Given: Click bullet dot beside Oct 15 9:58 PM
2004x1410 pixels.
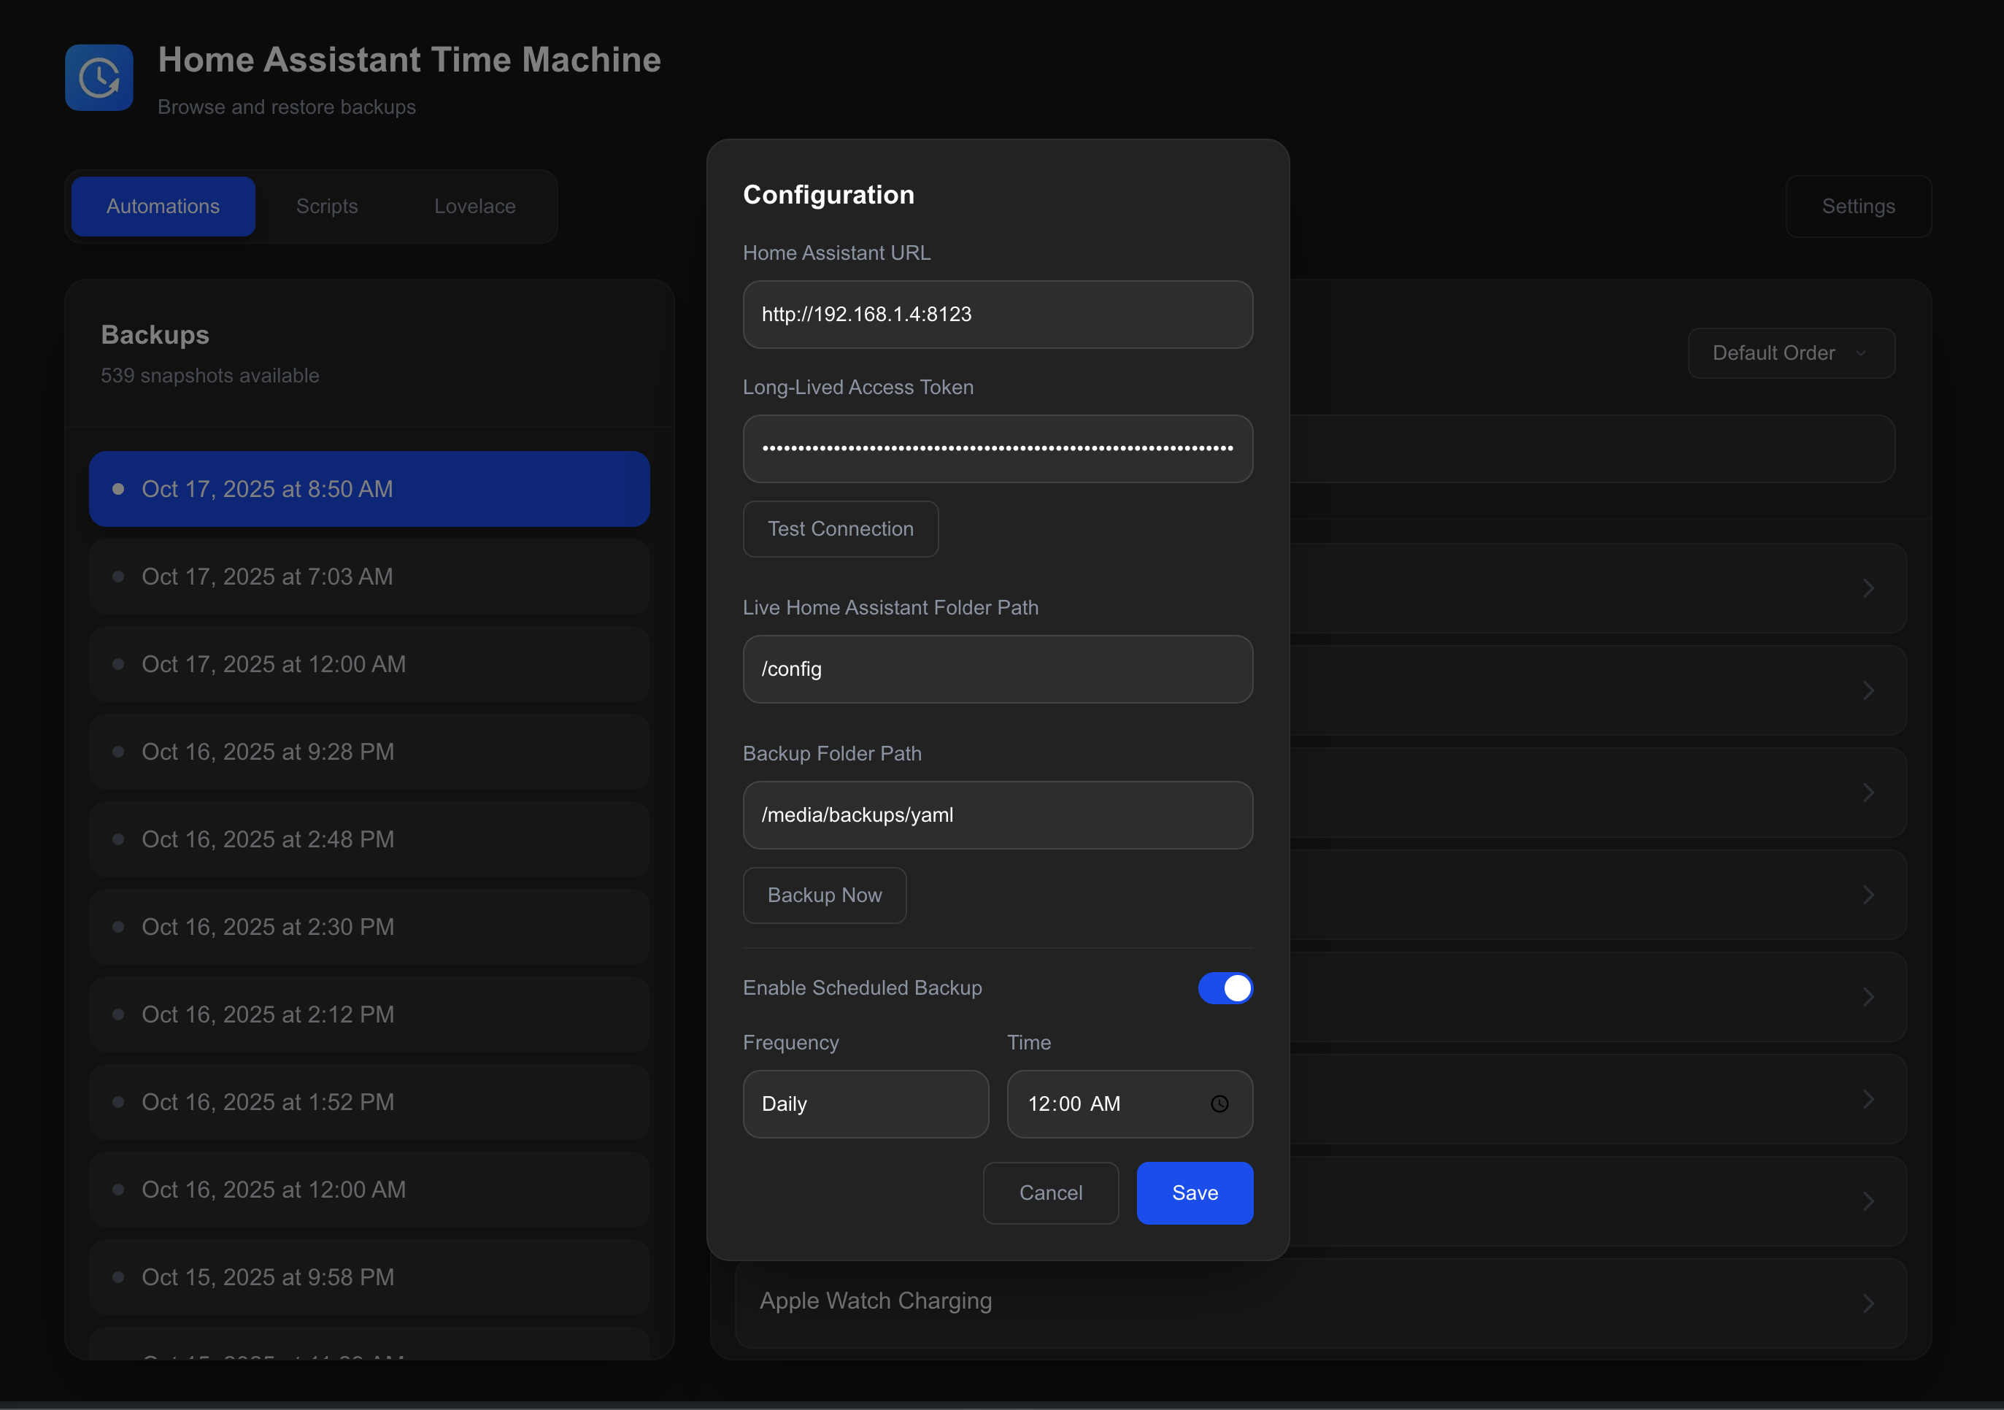Looking at the screenshot, I should (x=119, y=1277).
